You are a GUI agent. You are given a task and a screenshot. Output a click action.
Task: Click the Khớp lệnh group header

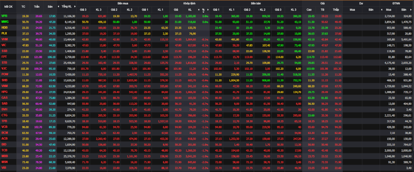(x=189, y=3)
